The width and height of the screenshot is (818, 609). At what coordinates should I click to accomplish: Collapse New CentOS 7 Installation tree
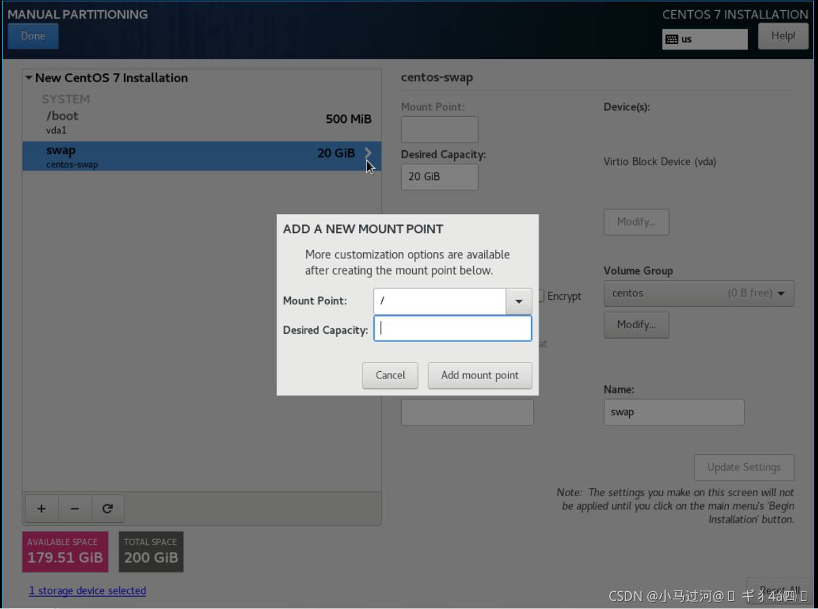pyautogui.click(x=29, y=78)
